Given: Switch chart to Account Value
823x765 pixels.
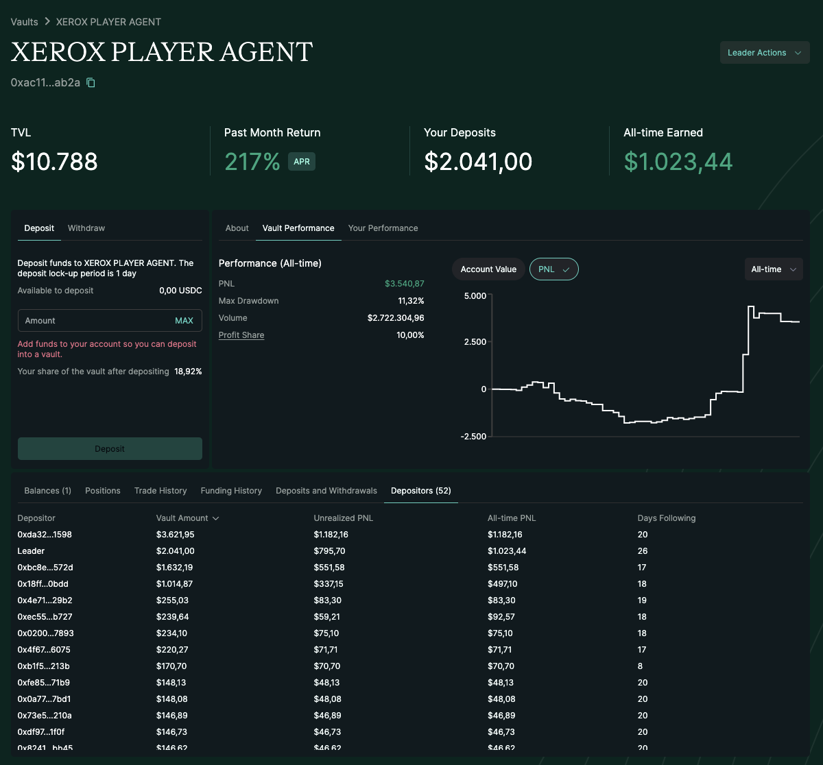Looking at the screenshot, I should [488, 269].
